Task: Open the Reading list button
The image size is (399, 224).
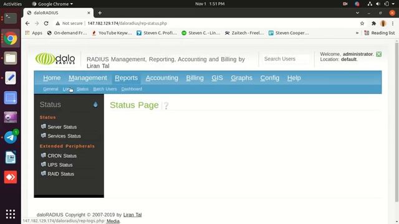Action: (x=380, y=33)
